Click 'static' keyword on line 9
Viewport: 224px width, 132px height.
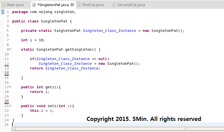28,49
